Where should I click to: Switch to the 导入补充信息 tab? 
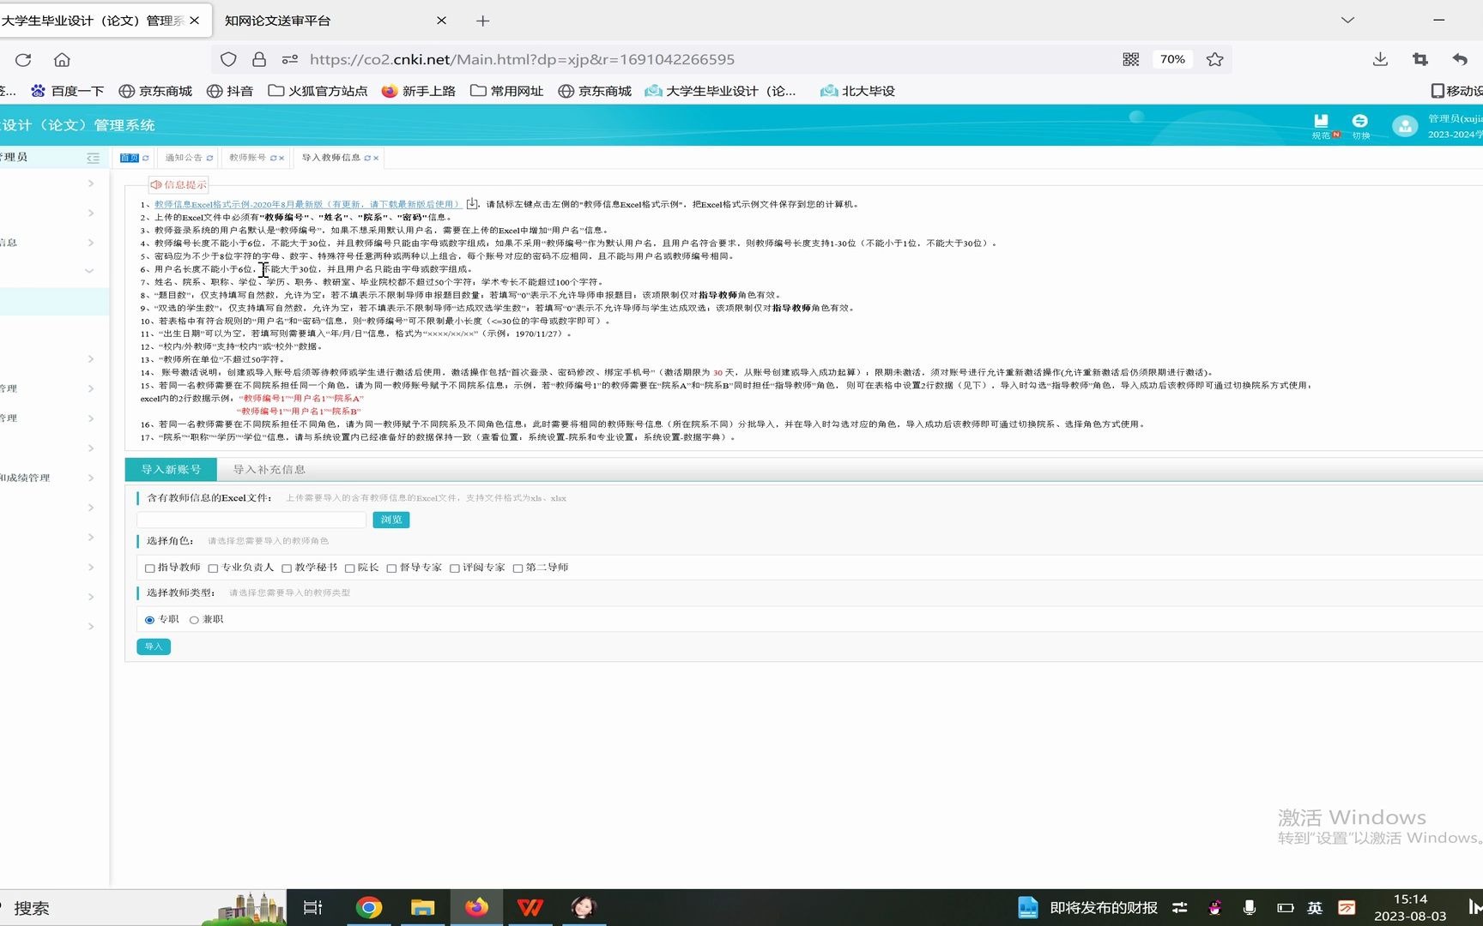click(x=268, y=469)
